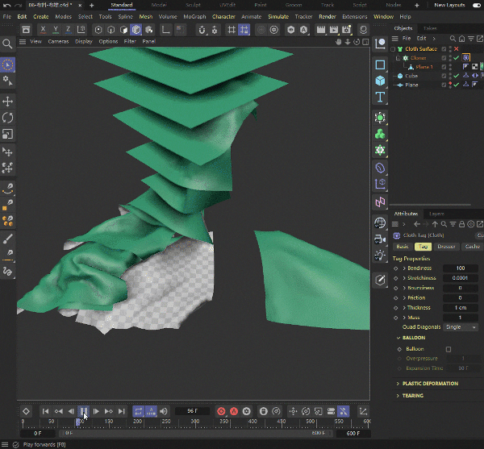Open the Cache tab of Cloth Tag
Image resolution: width=484 pixels, height=449 pixels.
pos(474,247)
